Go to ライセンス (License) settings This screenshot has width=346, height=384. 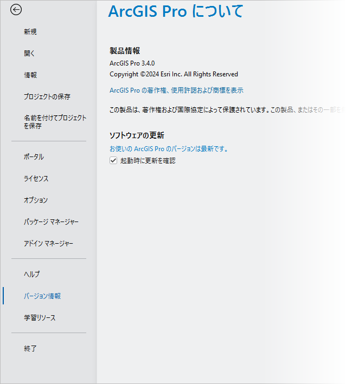tap(36, 179)
